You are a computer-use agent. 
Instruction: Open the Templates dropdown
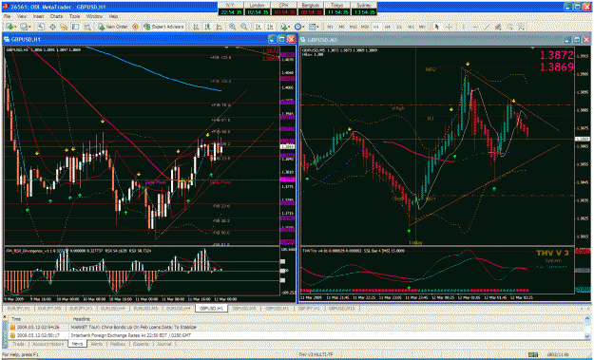314,27
